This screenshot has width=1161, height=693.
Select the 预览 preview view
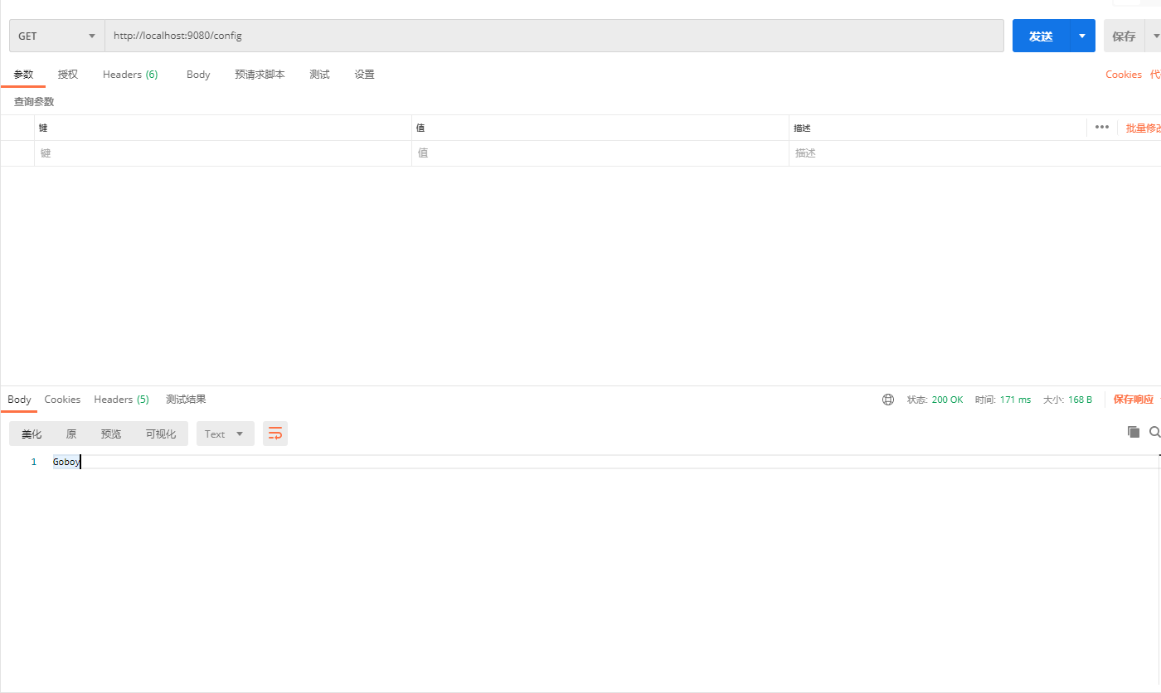pyautogui.click(x=110, y=434)
